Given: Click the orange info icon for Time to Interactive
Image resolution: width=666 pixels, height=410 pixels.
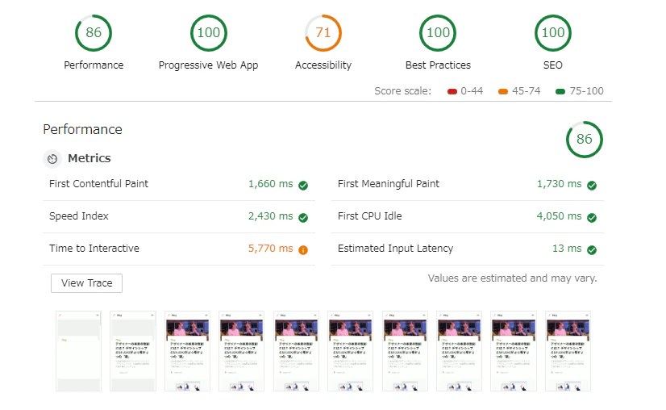Looking at the screenshot, I should (x=303, y=250).
